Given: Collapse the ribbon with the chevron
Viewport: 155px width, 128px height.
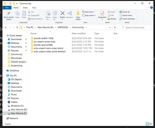Looking at the screenshot, I should pos(148,8).
